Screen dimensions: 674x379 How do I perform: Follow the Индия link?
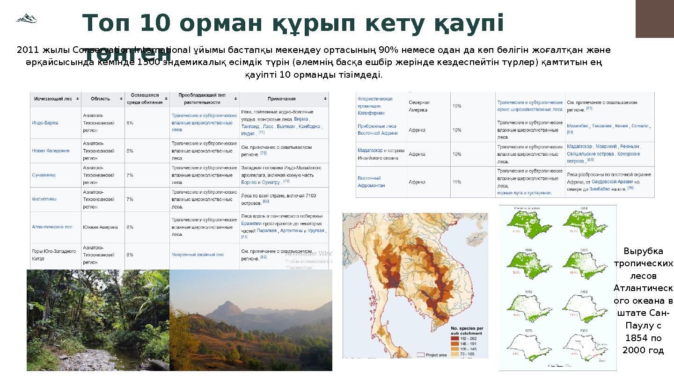click(248, 134)
